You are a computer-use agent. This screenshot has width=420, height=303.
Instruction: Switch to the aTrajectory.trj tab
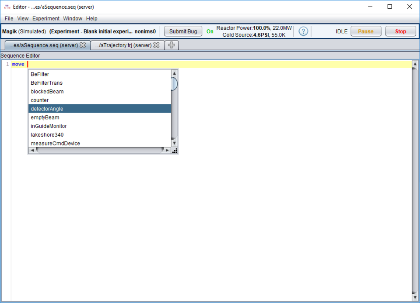pos(124,44)
